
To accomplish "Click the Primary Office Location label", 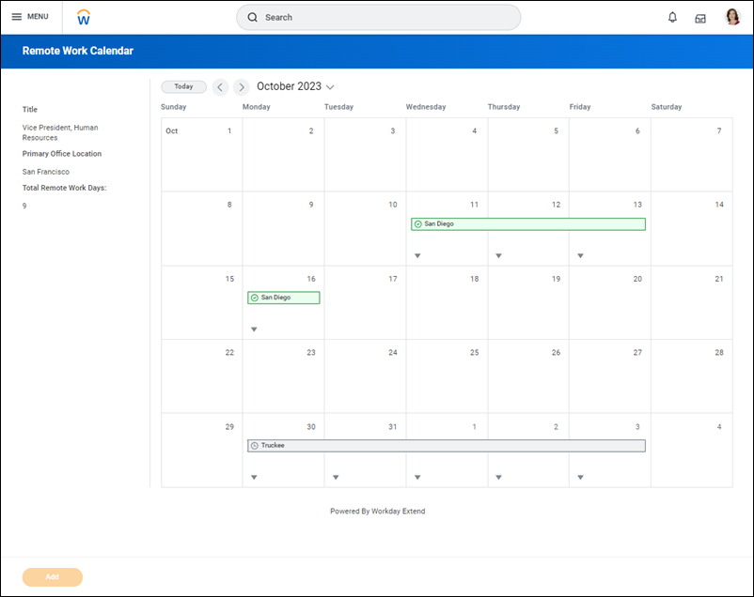I will [x=62, y=154].
